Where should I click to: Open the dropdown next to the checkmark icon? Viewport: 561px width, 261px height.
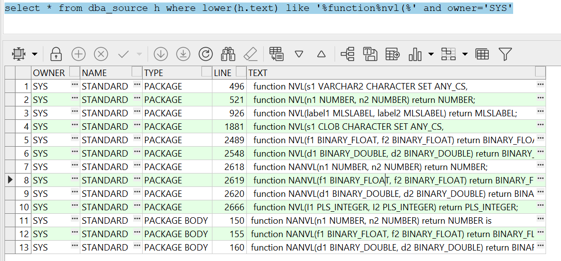coord(140,54)
